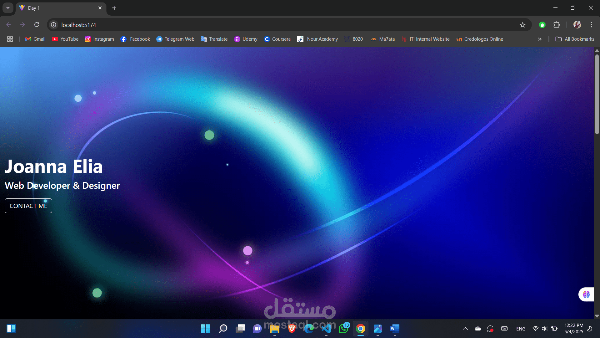Open a new tab with plus button
The image size is (600, 338).
(114, 8)
